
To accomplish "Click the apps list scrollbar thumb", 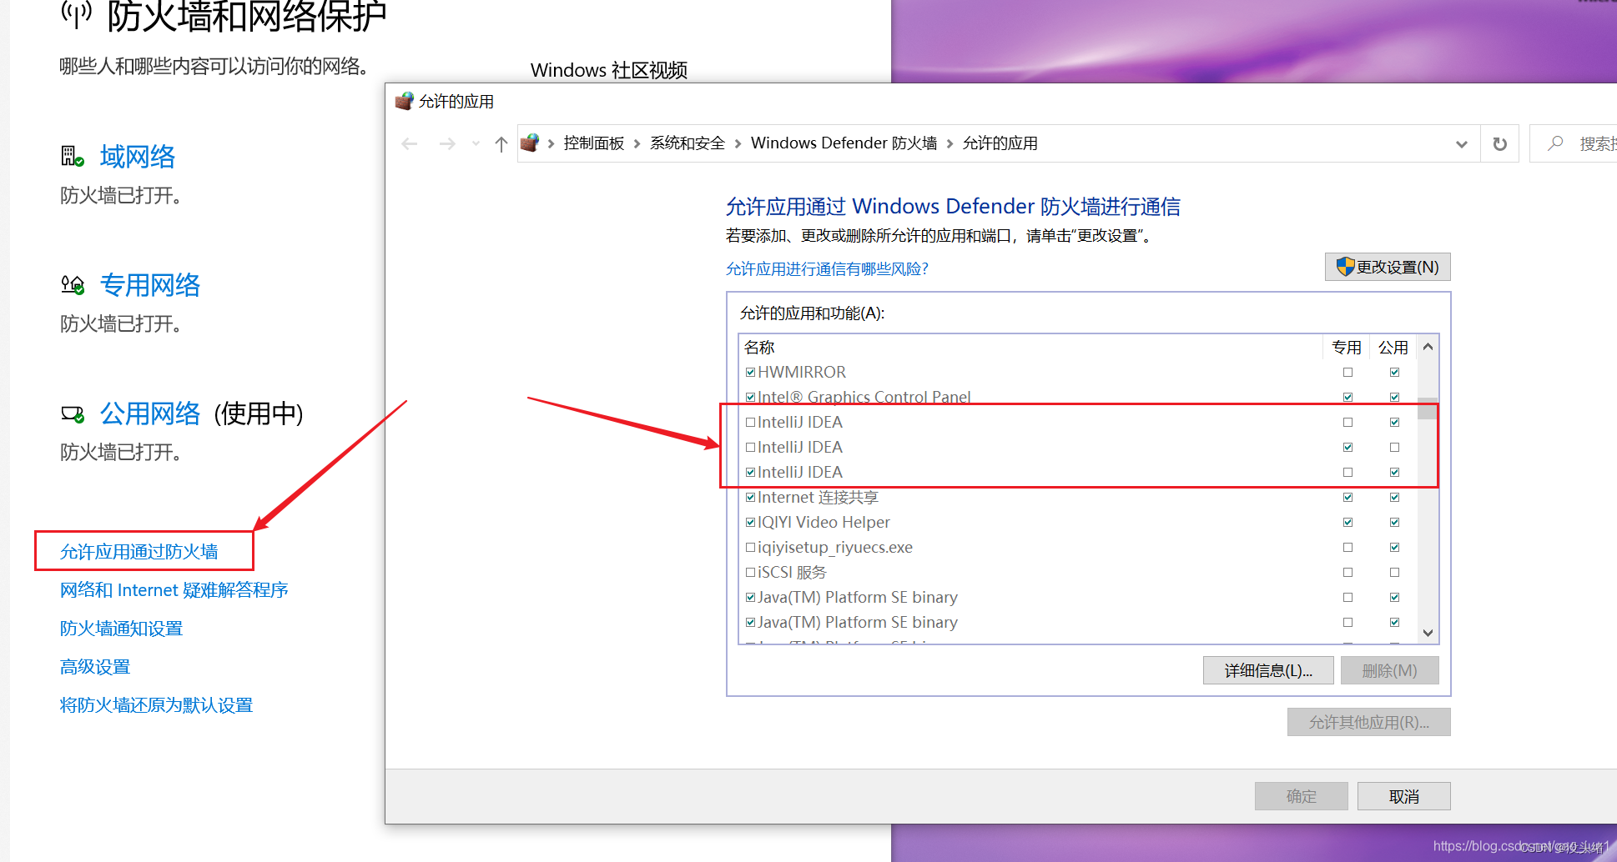I will point(1428,408).
